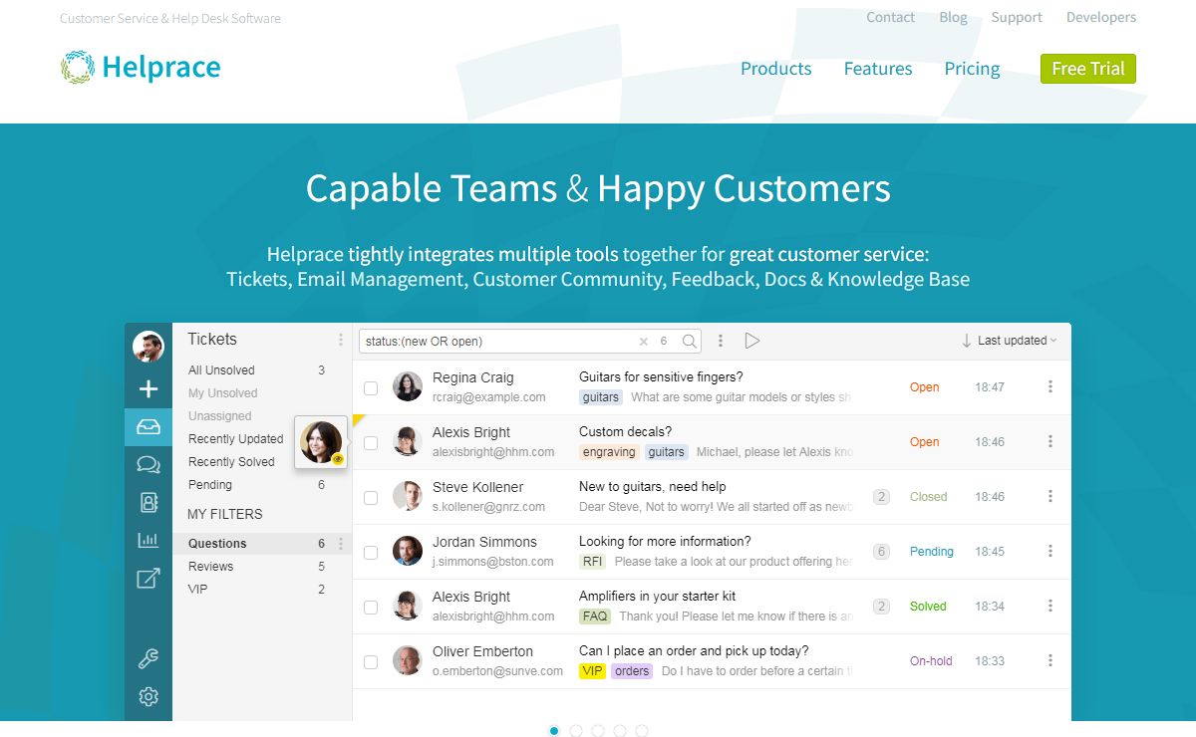Open three-dot menu on Jordan Simmons row
This screenshot has height=737, width=1196.
coord(1050,551)
